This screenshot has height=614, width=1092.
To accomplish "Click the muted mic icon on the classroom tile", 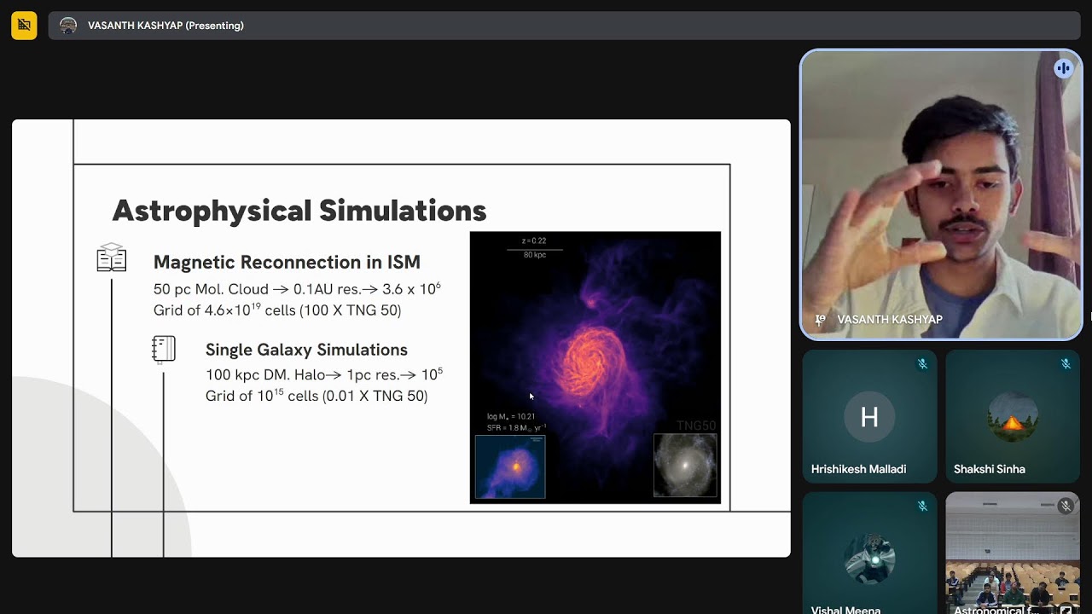I will 1066,507.
